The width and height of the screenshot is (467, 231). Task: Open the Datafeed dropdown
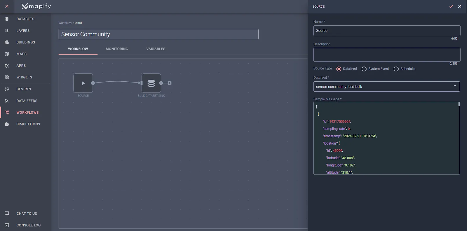pos(387,87)
